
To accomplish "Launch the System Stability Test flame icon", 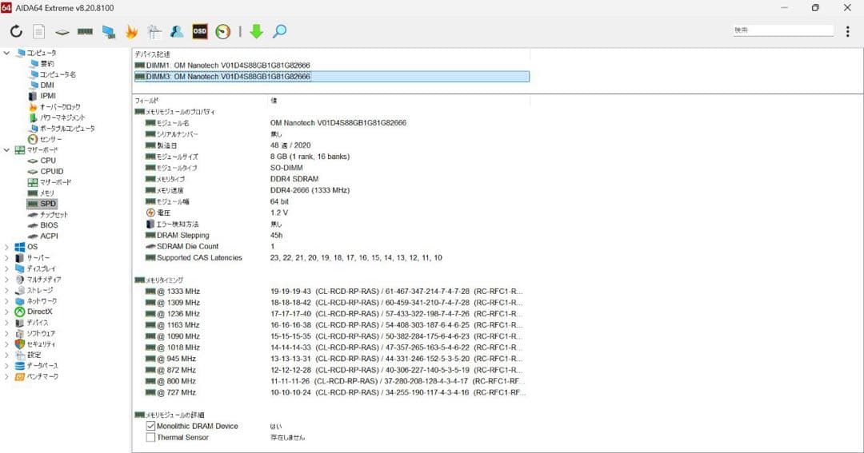I will (132, 32).
